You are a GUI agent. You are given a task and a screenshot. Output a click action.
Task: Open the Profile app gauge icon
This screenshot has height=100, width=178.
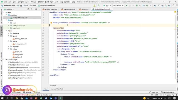click(144, 6)
